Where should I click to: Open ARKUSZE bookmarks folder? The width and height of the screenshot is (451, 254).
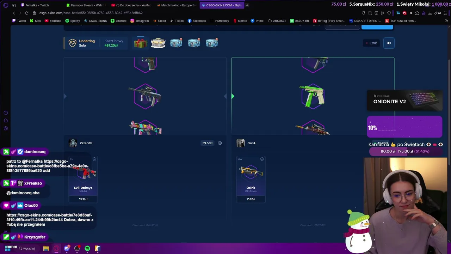277,21
